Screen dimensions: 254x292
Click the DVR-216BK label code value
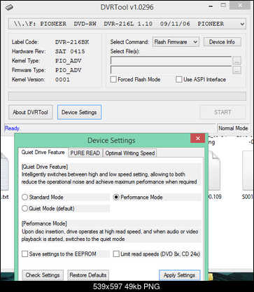click(72, 42)
